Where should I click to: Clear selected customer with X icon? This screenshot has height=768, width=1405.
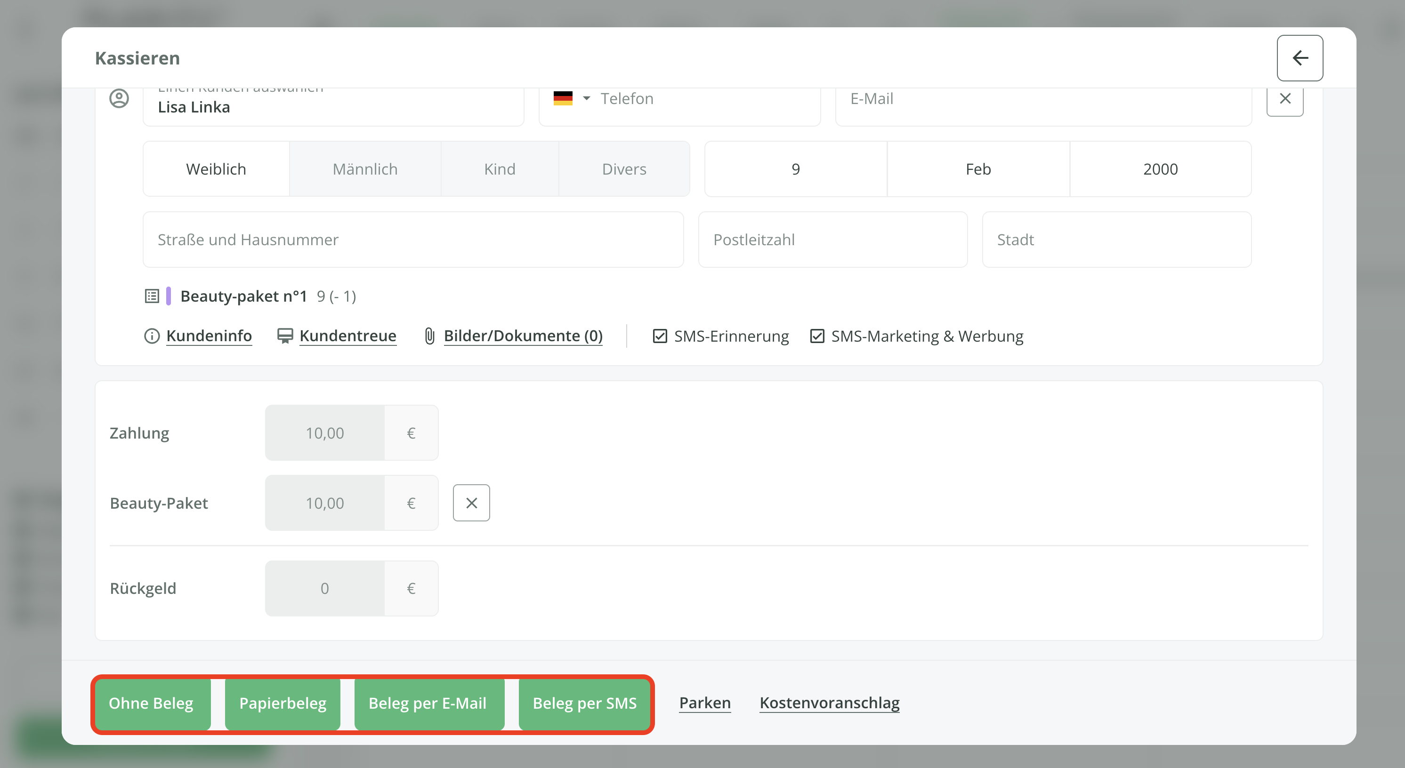point(1284,99)
